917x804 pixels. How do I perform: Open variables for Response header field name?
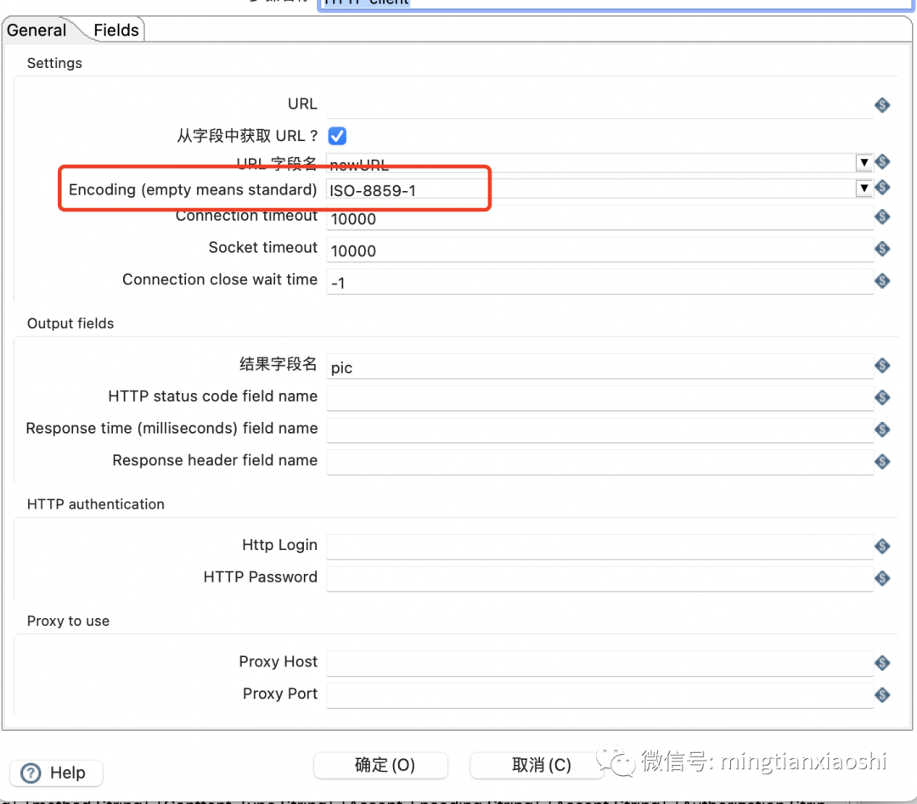[x=882, y=461]
